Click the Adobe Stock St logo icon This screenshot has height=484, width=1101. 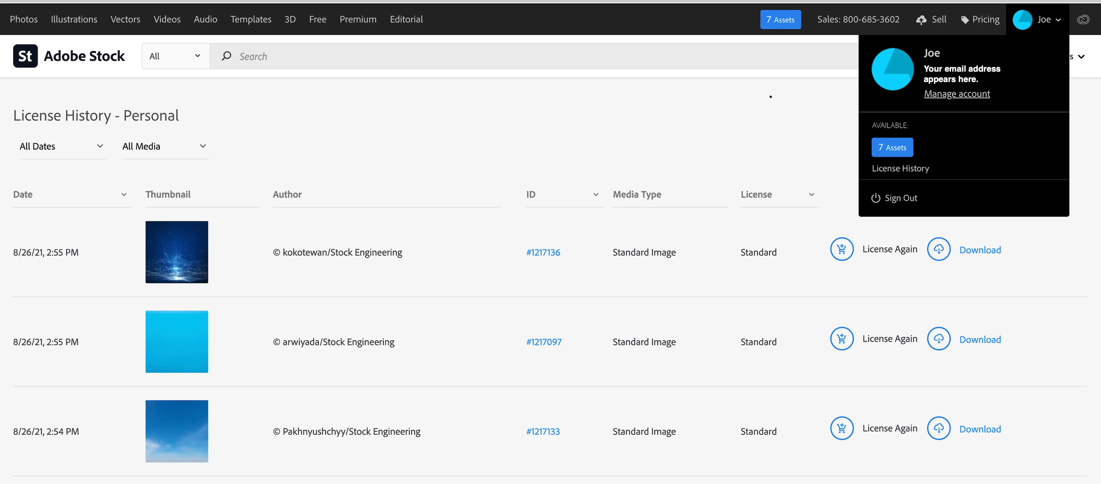tap(25, 56)
